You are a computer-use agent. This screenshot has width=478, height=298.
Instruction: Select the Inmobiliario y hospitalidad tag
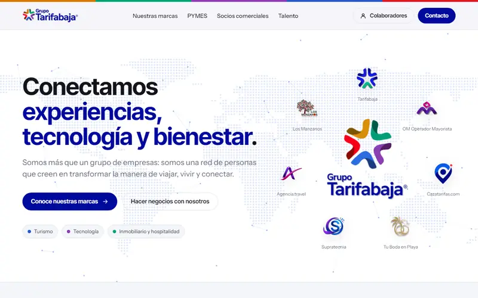click(x=146, y=231)
